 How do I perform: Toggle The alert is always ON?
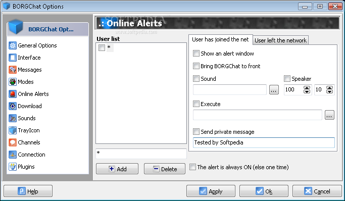click(192, 167)
